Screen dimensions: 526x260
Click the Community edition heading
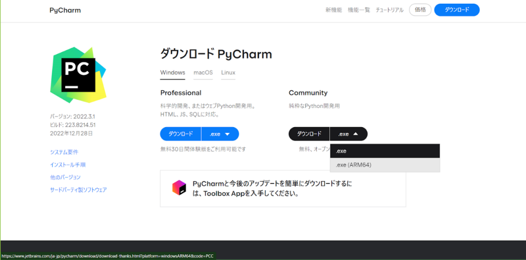(308, 93)
